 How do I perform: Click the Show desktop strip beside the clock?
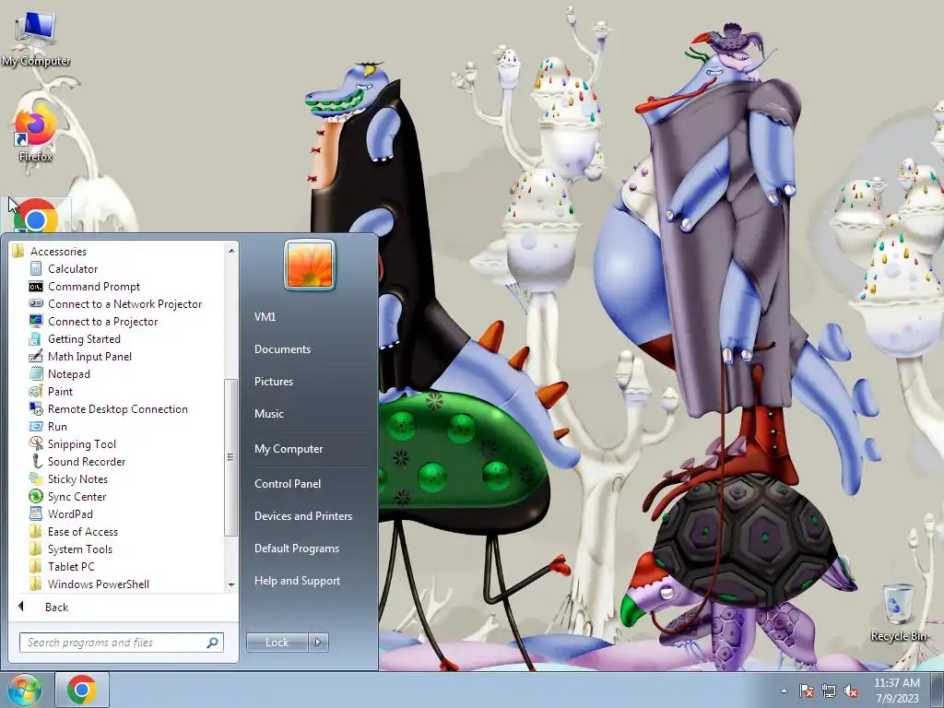(x=938, y=690)
